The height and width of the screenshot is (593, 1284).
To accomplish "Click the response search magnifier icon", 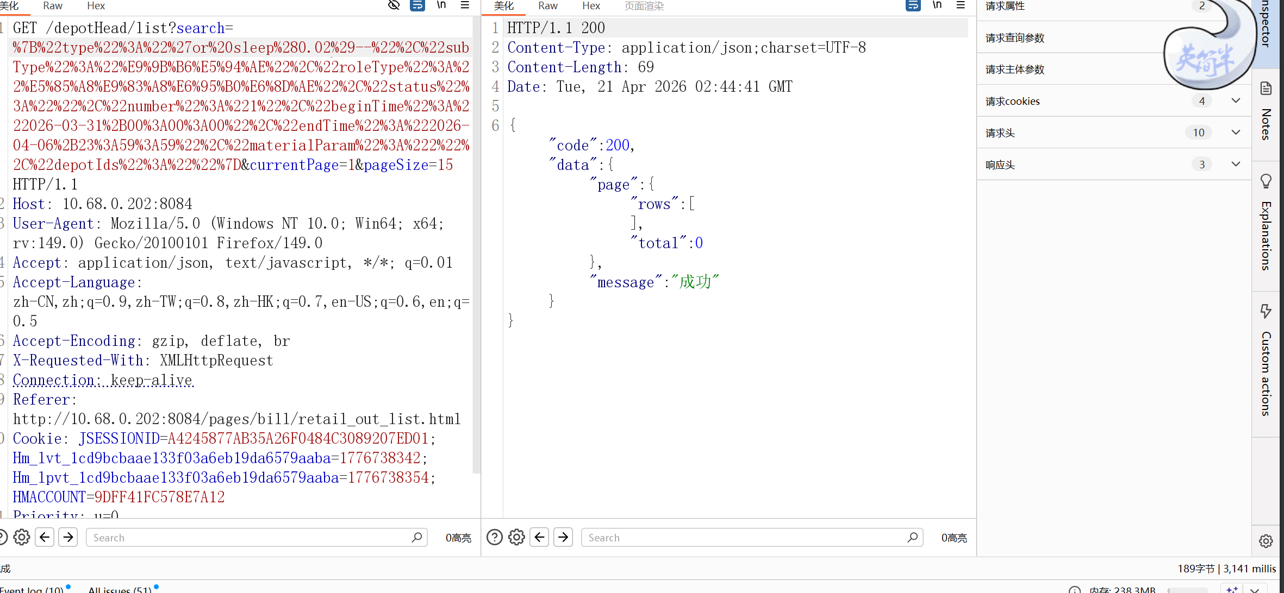I will coord(913,537).
